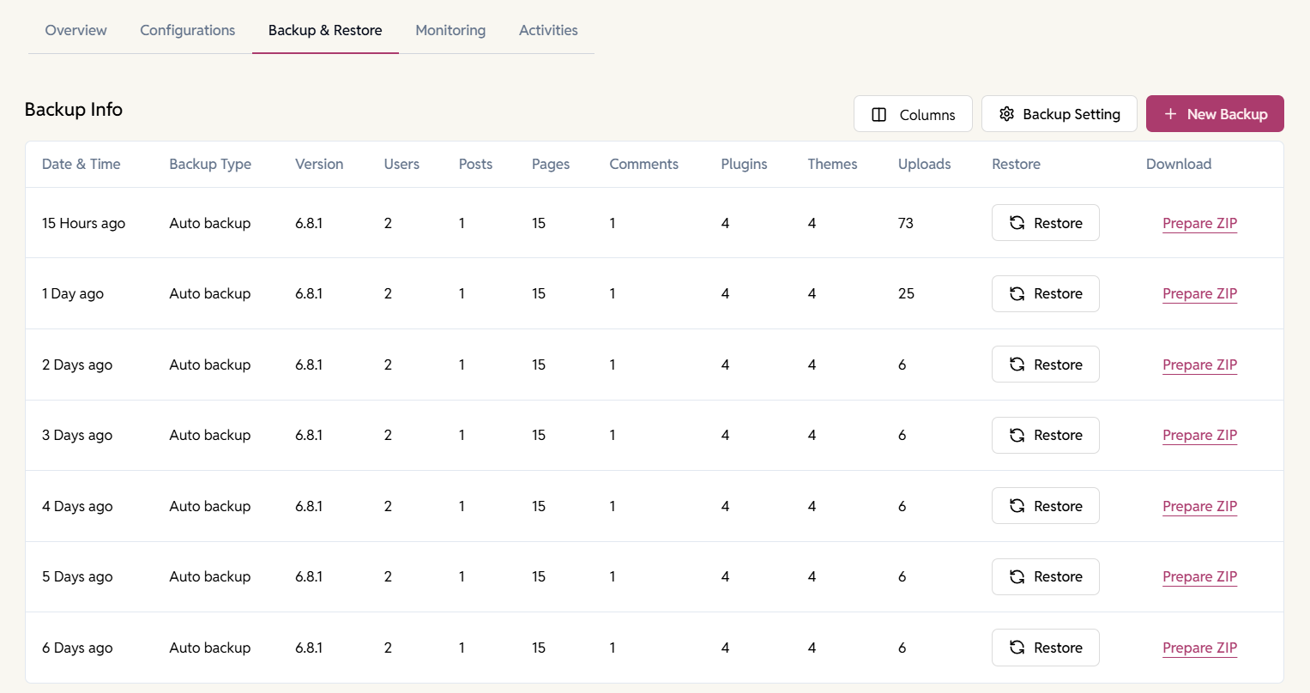
Task: Prepare ZIP for the 4 Days ago backup
Action: (x=1199, y=506)
